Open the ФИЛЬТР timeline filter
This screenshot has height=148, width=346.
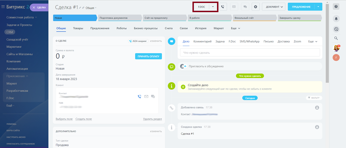pyautogui.click(x=314, y=98)
